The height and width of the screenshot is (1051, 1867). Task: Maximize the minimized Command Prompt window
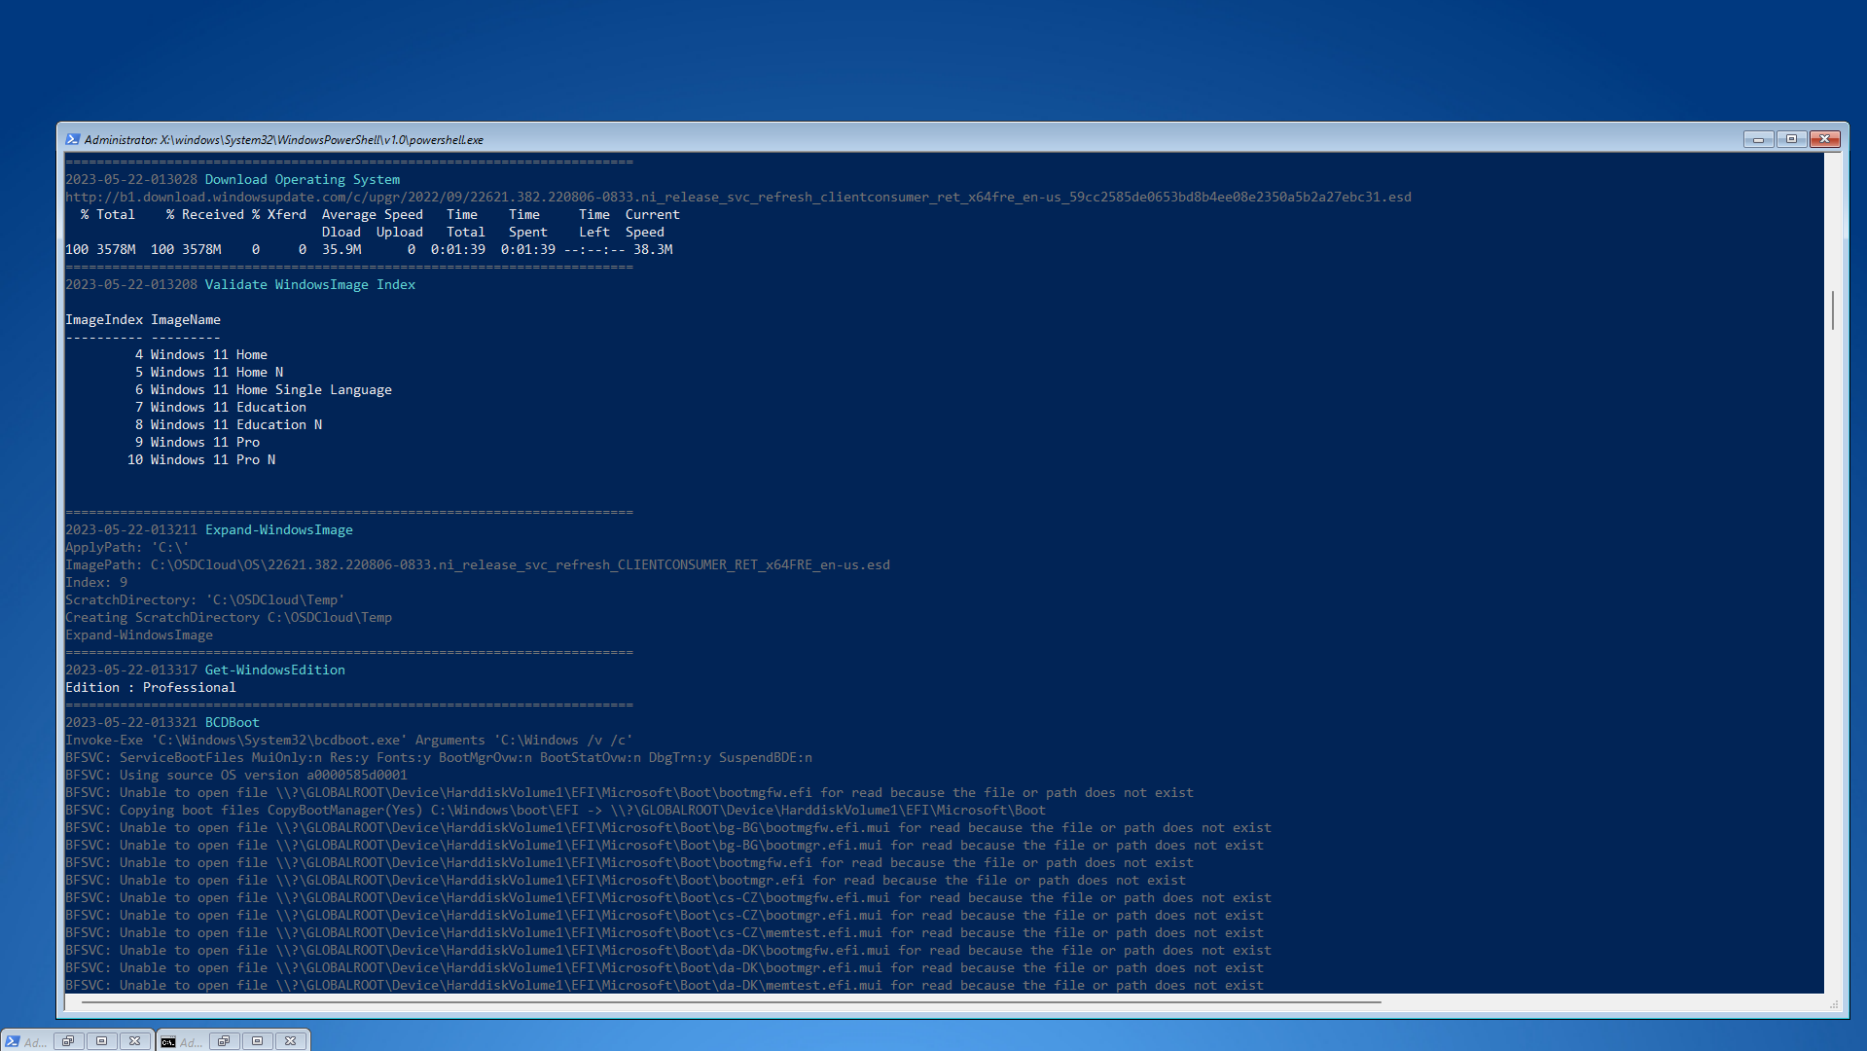click(x=257, y=1041)
